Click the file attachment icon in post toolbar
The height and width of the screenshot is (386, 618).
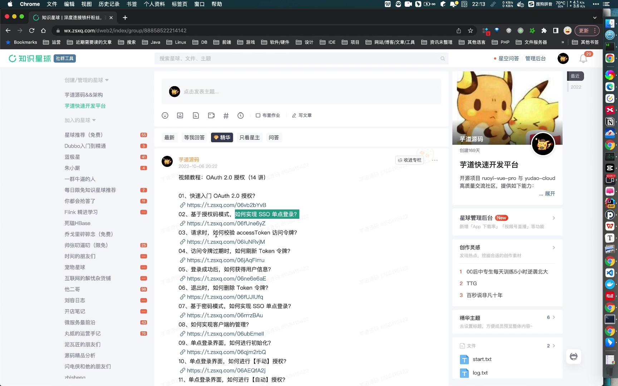196,115
